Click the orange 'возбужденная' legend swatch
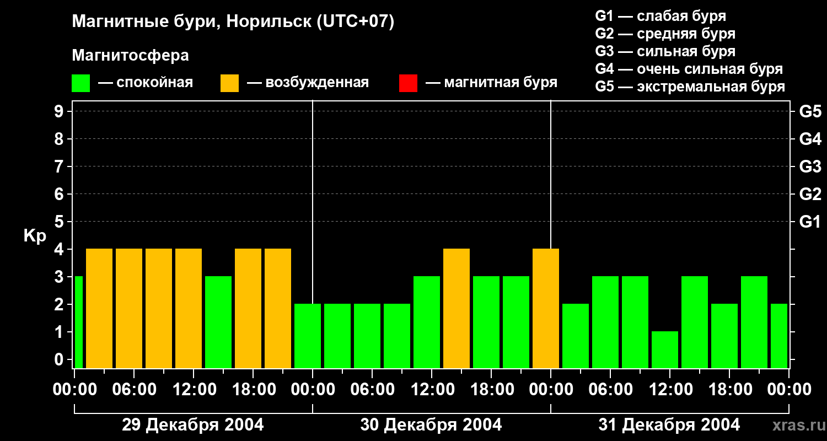827x441 pixels. (229, 83)
